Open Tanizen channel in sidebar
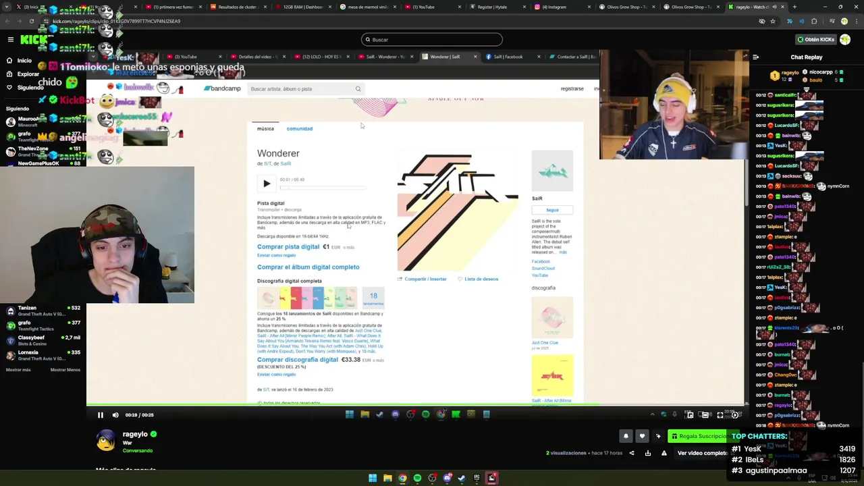The height and width of the screenshot is (486, 864). (42, 310)
